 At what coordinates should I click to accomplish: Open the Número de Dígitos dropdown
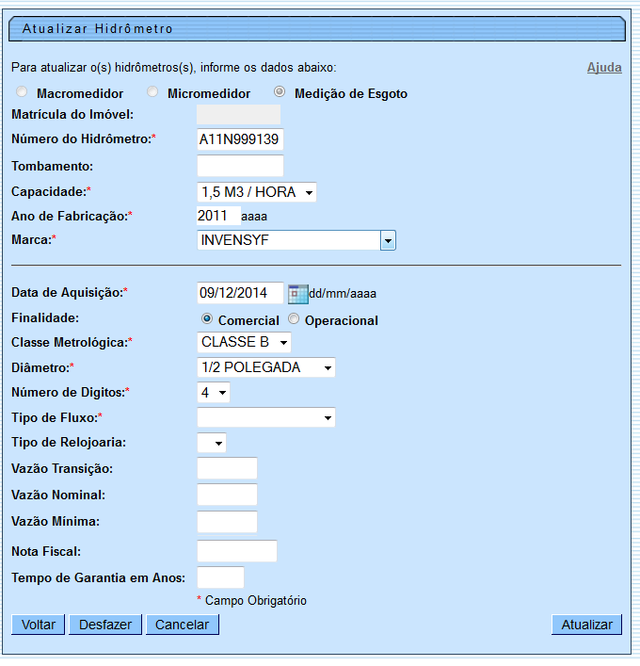213,392
